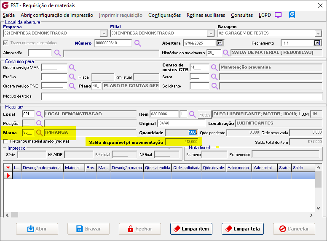Click Valor médio column header
This screenshot has height=241, width=327.
click(239, 168)
